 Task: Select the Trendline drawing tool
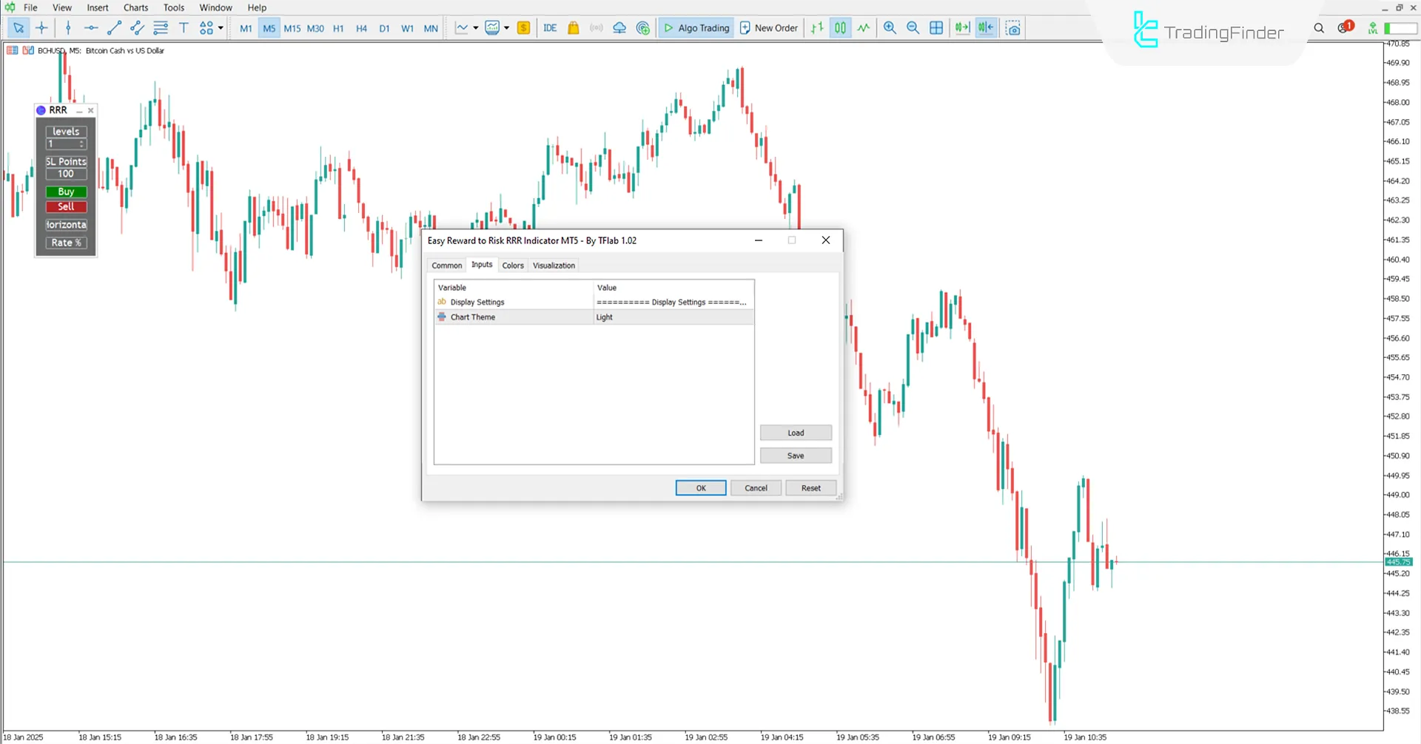(x=114, y=27)
